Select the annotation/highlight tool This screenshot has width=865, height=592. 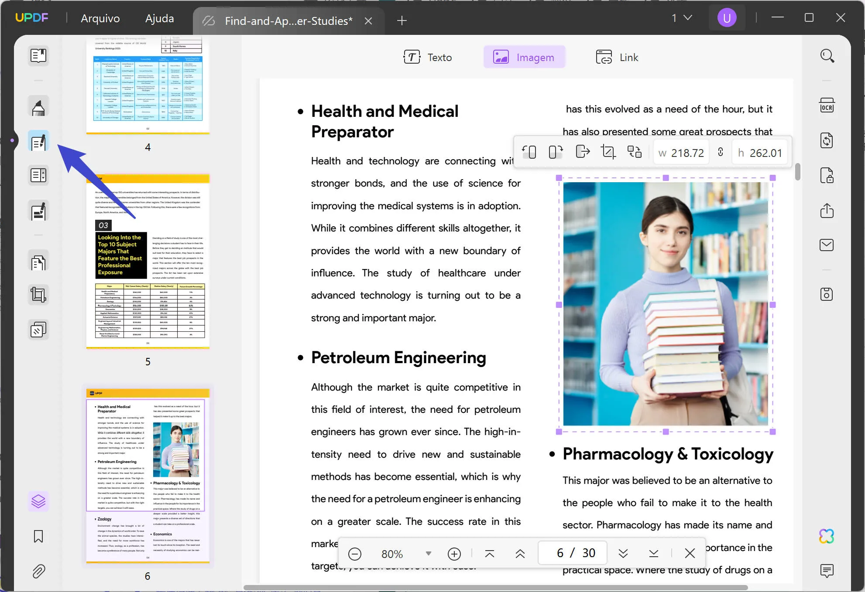click(x=38, y=106)
